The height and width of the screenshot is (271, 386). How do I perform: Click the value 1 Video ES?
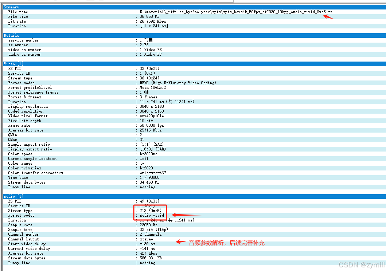[151, 50]
